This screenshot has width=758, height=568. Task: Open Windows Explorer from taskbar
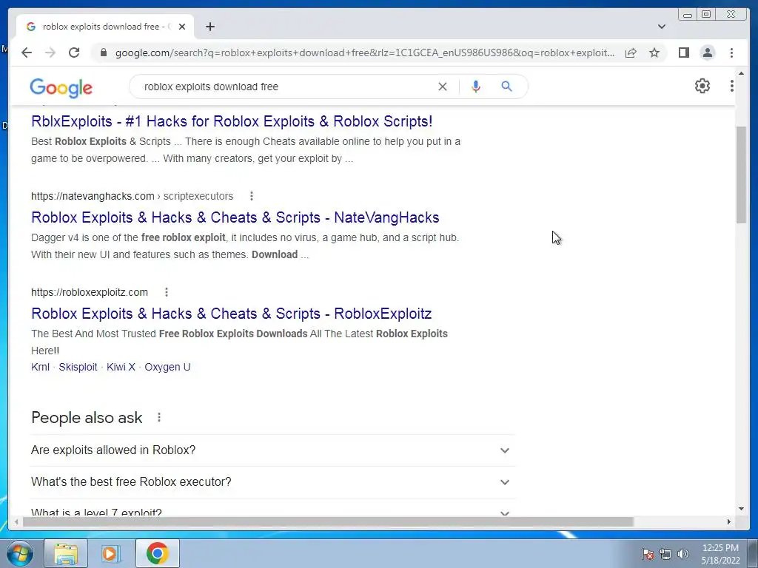tap(66, 553)
